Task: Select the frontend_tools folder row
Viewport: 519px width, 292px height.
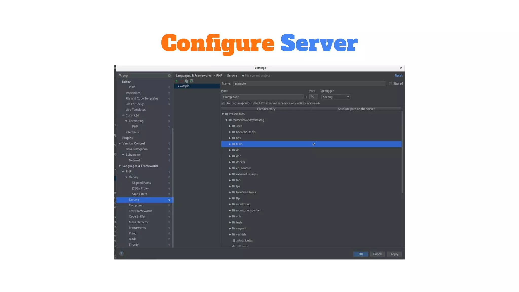Action: (311, 192)
